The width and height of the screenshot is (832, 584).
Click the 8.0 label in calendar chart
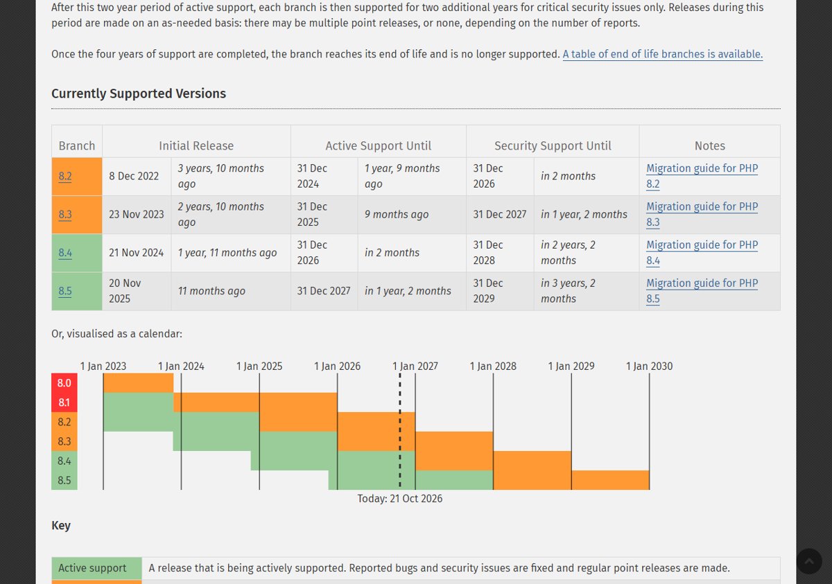click(x=64, y=383)
